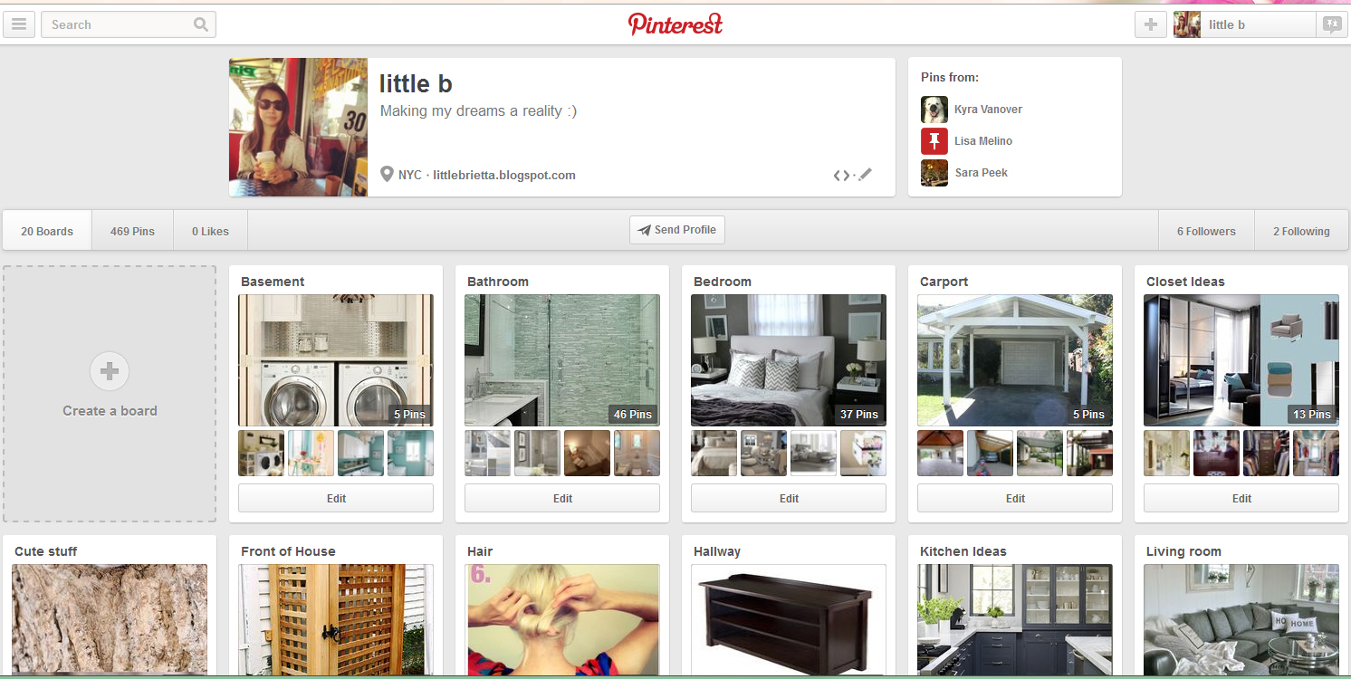Open the notifications speech bubble icon
This screenshot has width=1351, height=679.
1332,24
